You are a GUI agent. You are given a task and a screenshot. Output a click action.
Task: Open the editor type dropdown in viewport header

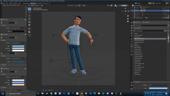pyautogui.click(x=29, y=5)
